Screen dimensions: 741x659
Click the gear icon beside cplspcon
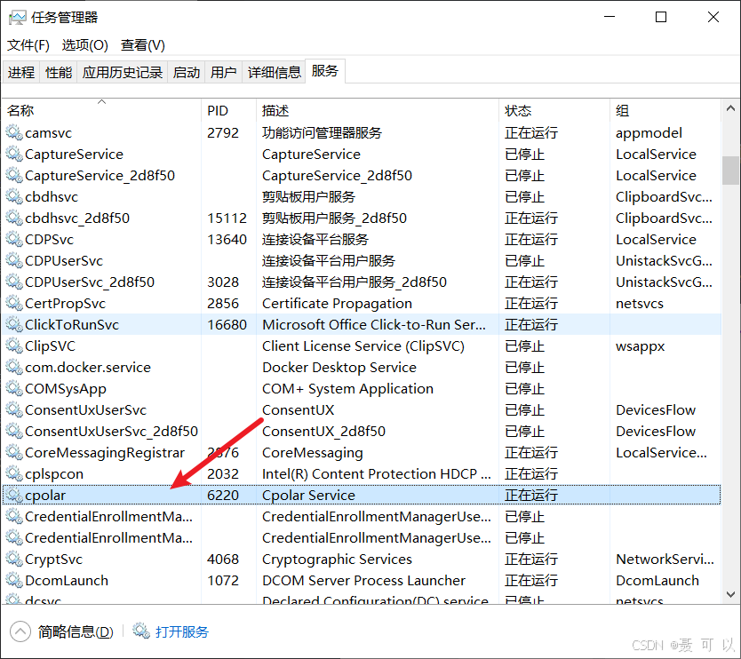14,473
